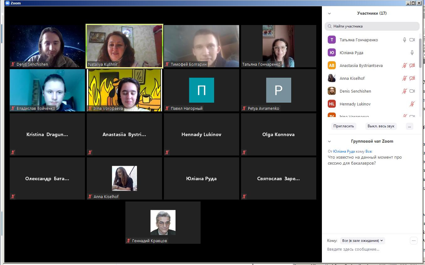Click microphone icon for Татьяна Гончаренко
Image resolution: width=425 pixels, height=265 pixels.
pos(405,40)
